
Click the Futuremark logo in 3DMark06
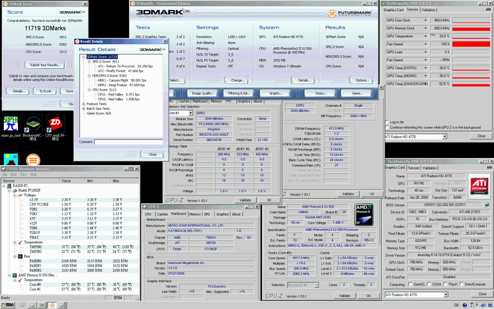pos(350,14)
